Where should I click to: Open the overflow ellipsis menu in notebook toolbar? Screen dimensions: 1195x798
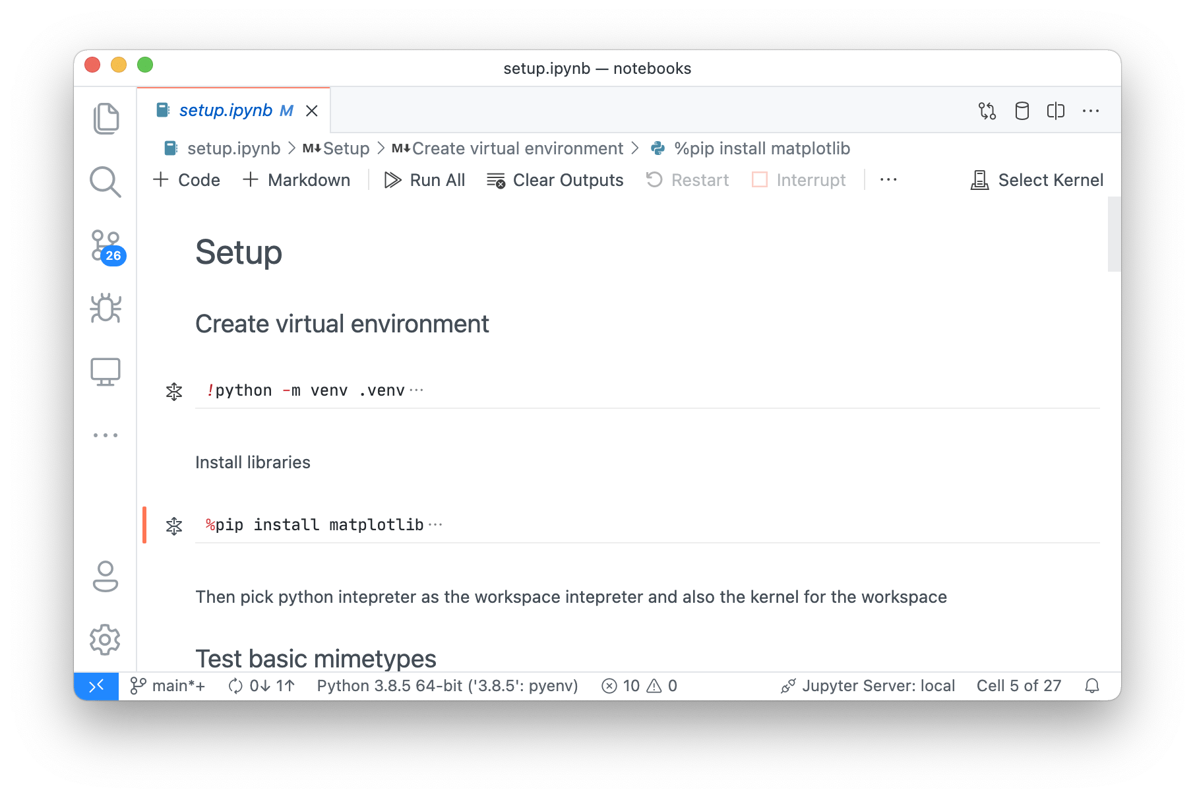click(x=1091, y=111)
